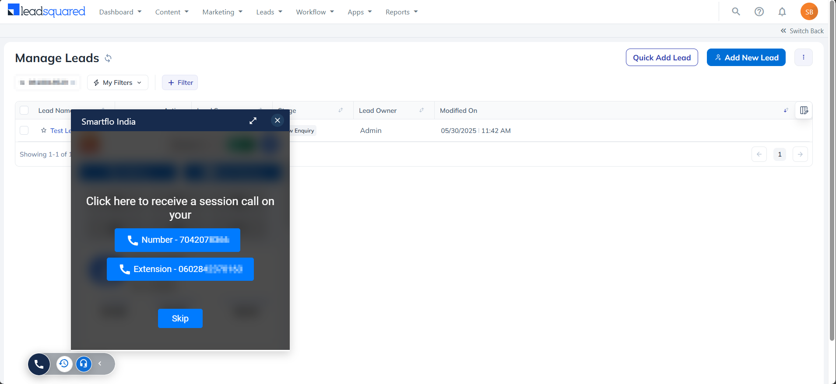Open the search magnifier icon
Screen dimensions: 836x384
[736, 12]
